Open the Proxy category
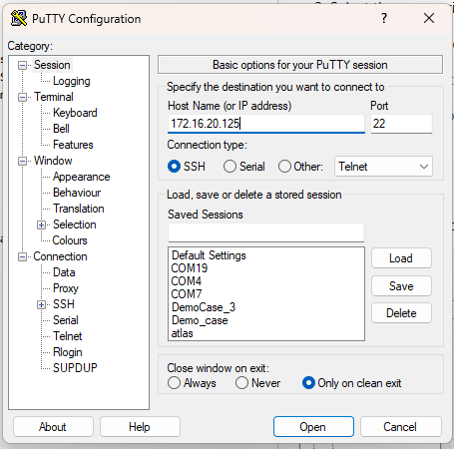Image resolution: width=454 pixels, height=449 pixels. 66,288
